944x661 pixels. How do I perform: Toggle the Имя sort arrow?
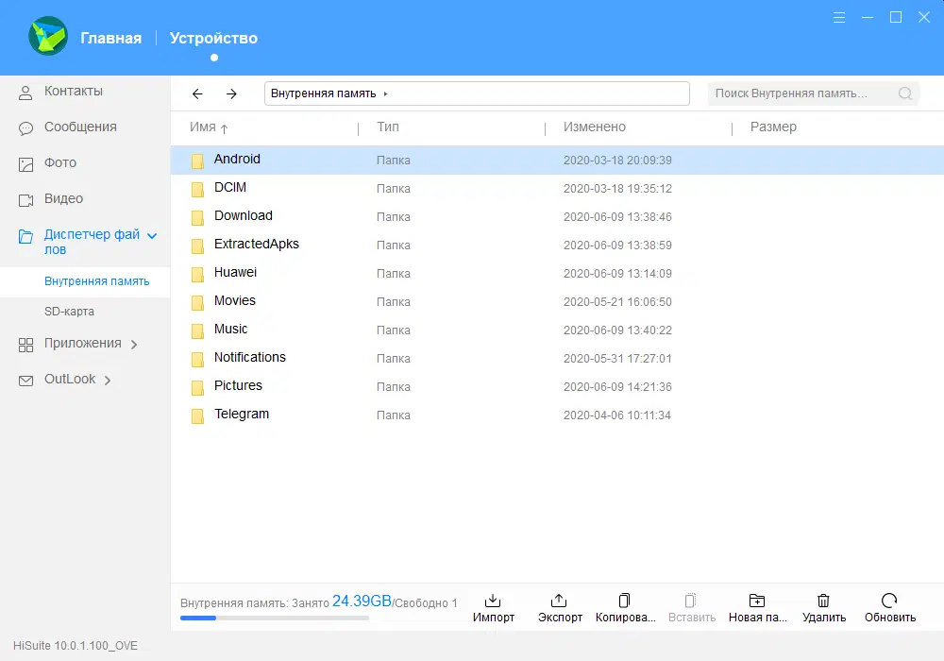pyautogui.click(x=224, y=128)
